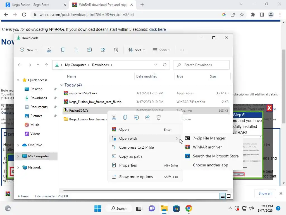Refresh the Downloads folder view
The image size is (286, 215).
(x=165, y=65)
